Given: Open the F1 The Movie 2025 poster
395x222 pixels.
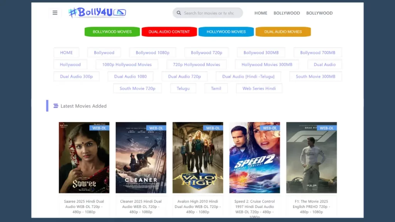Looking at the screenshot, I should point(312,157).
